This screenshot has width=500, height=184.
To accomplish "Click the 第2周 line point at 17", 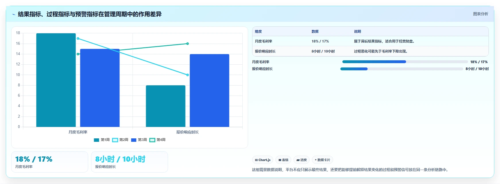I will tap(78, 38).
